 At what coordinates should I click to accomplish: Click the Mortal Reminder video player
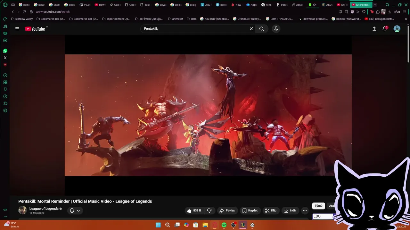coord(208,115)
